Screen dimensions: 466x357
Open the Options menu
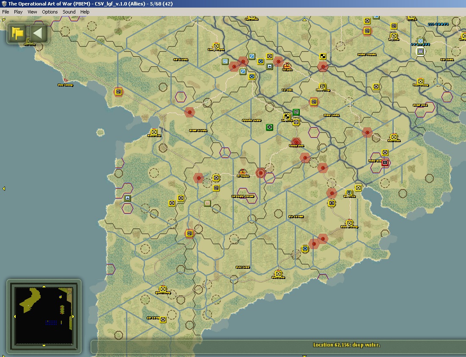[x=49, y=12]
